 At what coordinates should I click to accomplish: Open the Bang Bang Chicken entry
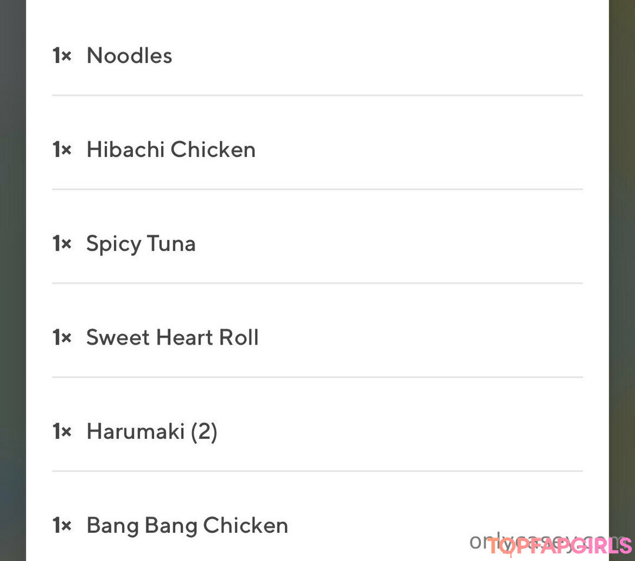pyautogui.click(x=187, y=526)
